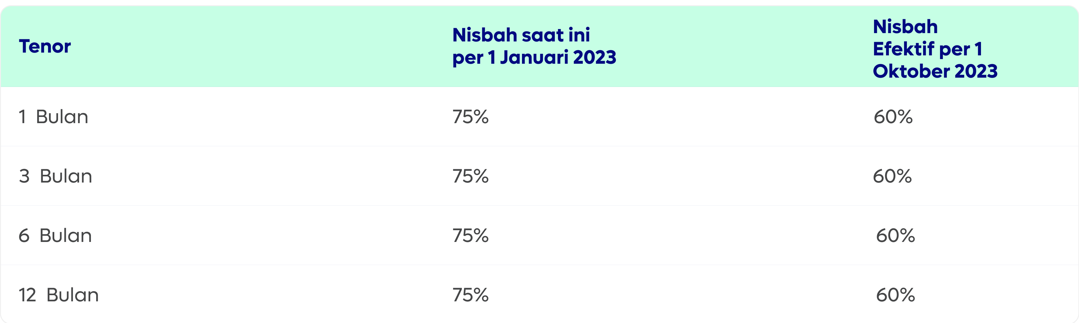The height and width of the screenshot is (323, 1079).
Task: Click the text 'Oktober 2023' in header
Action: tap(935, 71)
